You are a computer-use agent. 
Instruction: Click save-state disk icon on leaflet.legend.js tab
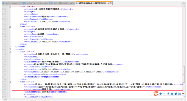click(3, 3)
